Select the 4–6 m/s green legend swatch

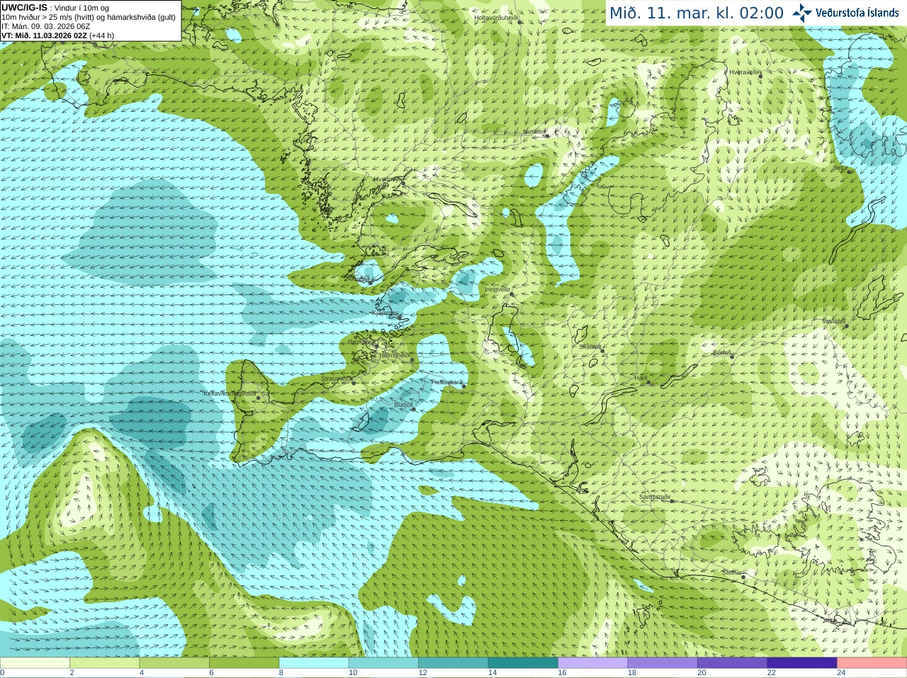tap(174, 663)
